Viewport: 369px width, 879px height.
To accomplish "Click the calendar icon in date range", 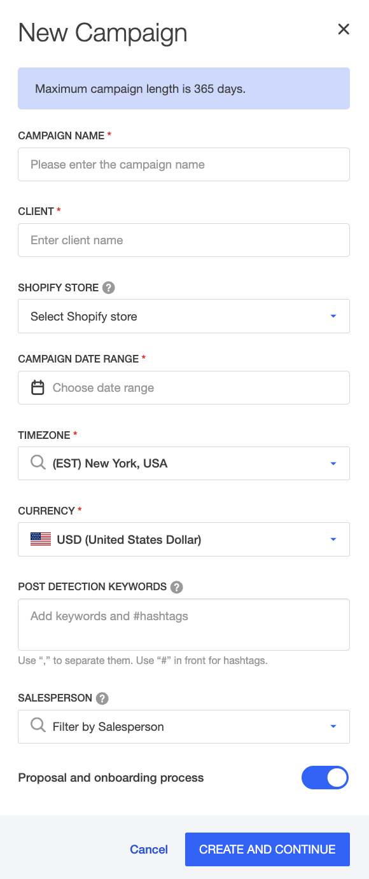I will tap(38, 387).
